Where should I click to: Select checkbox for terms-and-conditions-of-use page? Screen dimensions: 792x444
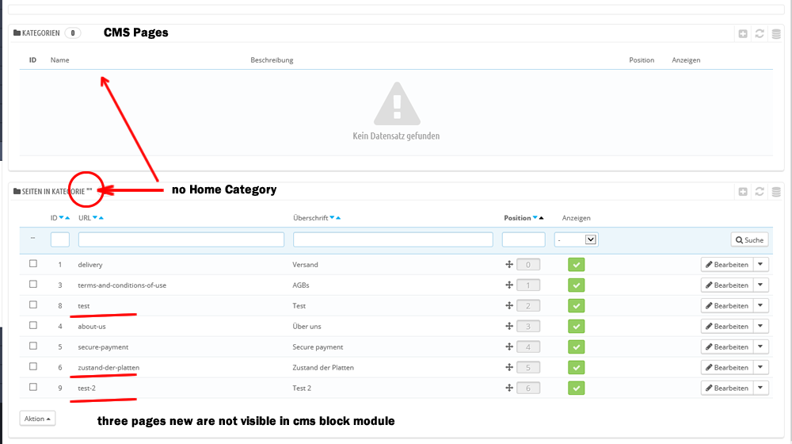[33, 284]
